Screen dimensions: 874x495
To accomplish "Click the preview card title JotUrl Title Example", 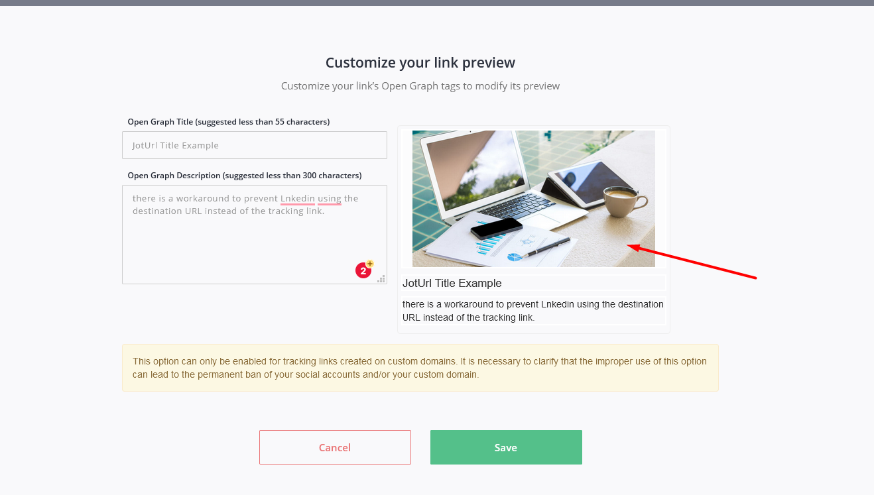I will tap(452, 283).
